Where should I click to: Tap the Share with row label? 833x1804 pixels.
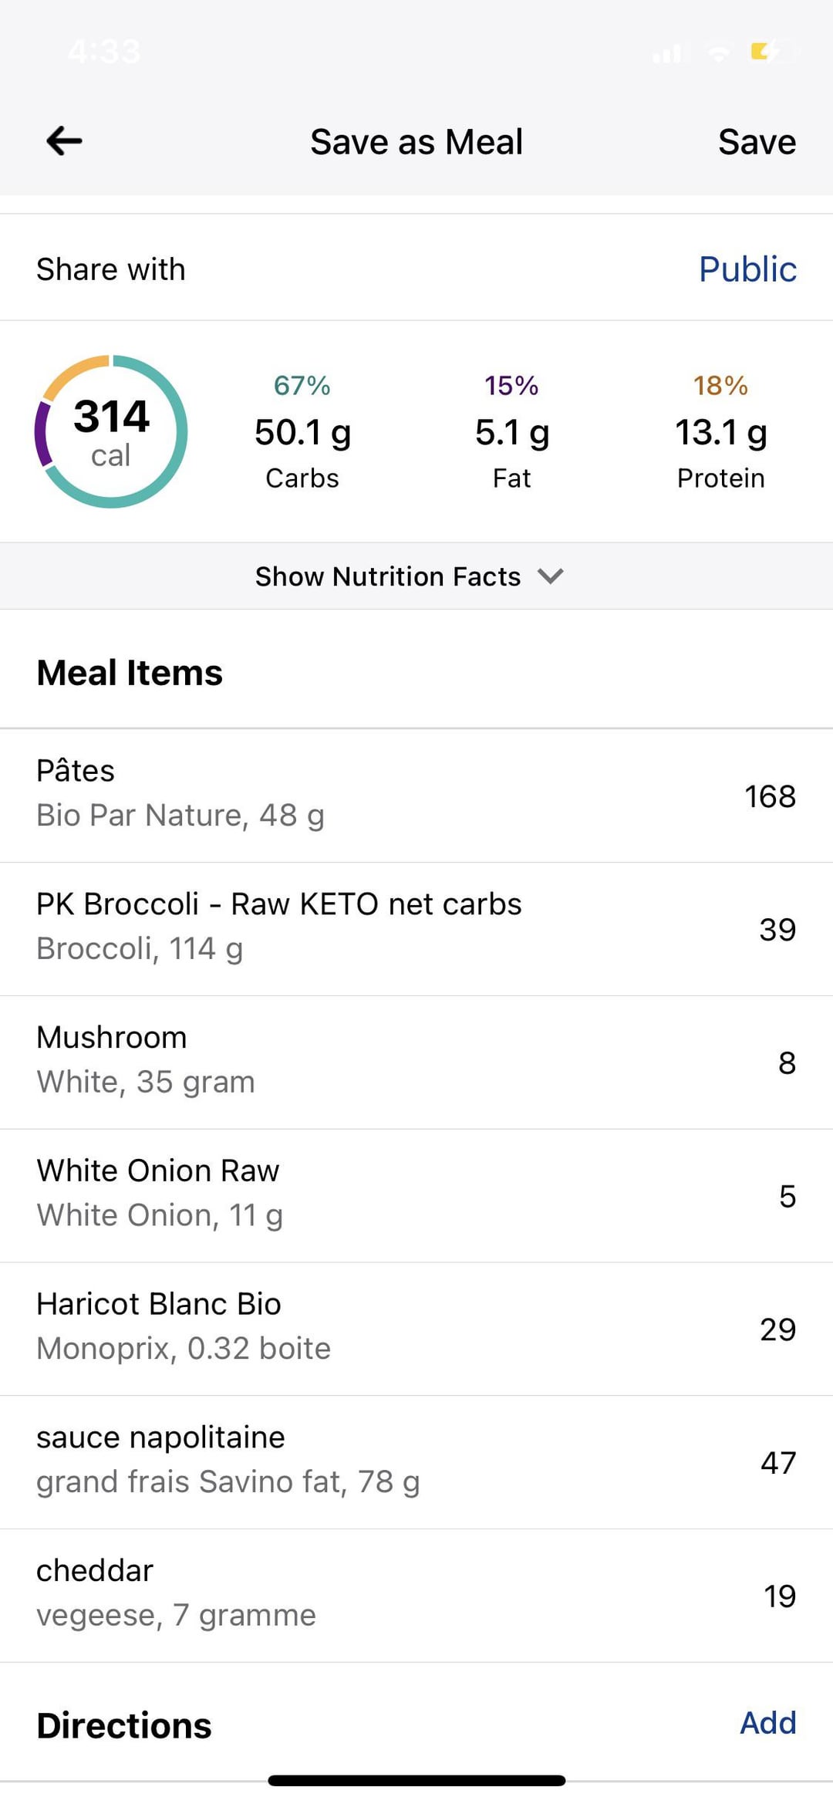pos(111,269)
